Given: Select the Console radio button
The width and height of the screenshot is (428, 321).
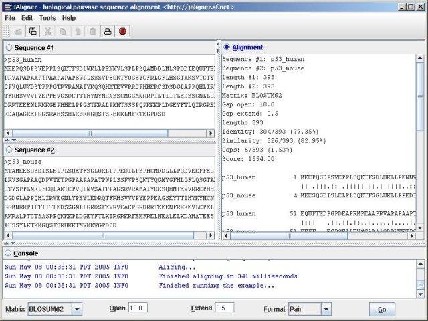Looking at the screenshot, I should click(8, 253).
